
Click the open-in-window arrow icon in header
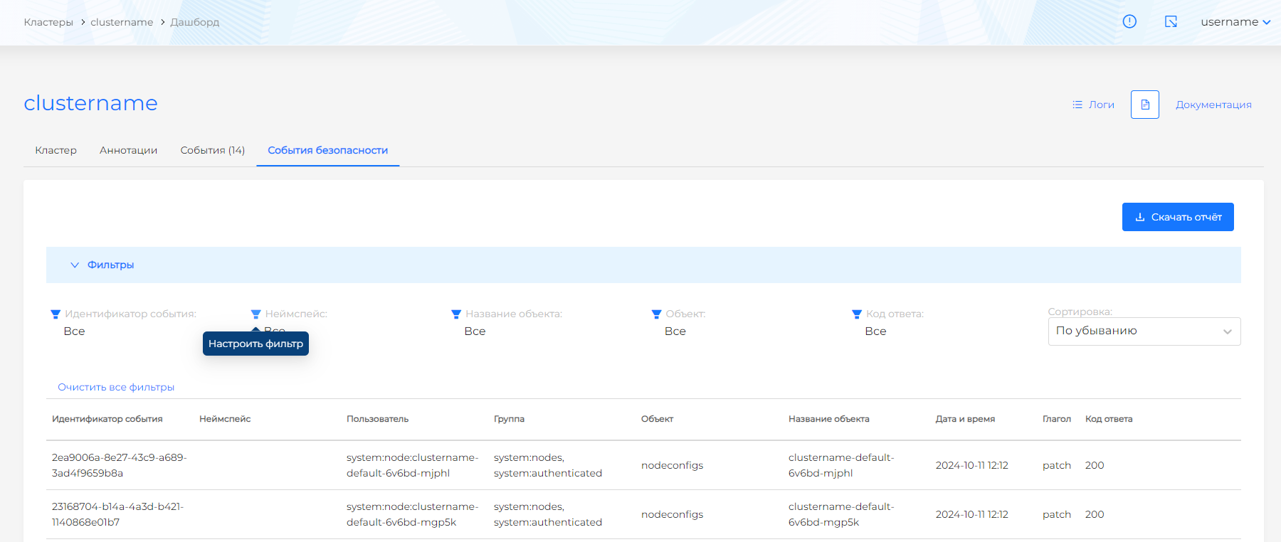[x=1171, y=21]
